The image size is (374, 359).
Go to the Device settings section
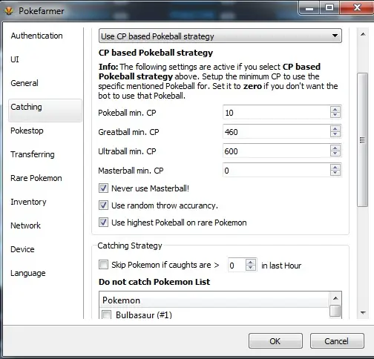click(x=22, y=249)
